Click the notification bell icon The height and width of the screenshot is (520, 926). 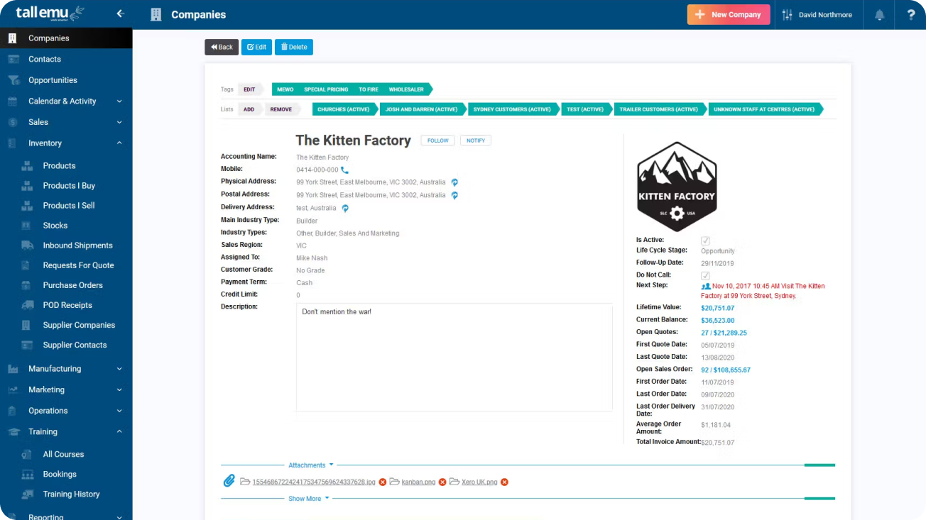[x=879, y=15]
